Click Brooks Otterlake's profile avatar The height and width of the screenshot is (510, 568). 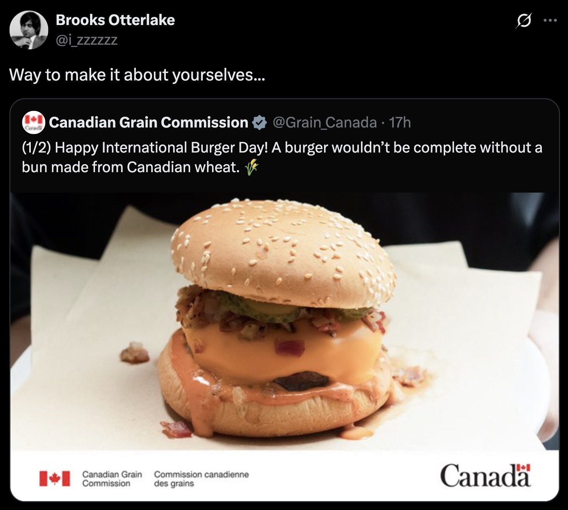tap(28, 30)
